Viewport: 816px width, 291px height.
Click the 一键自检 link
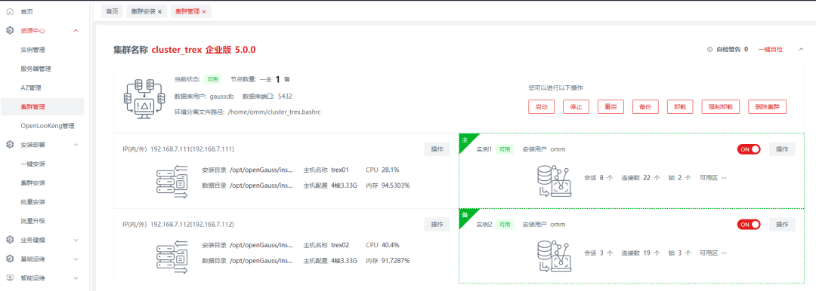[770, 49]
